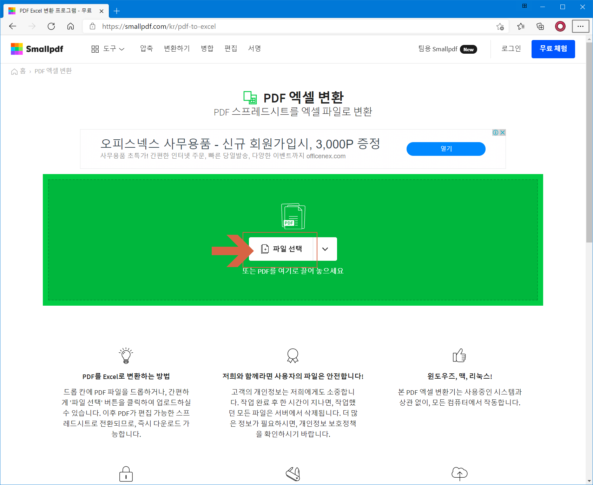View site lock information in address bar
The image size is (593, 485).
(93, 26)
